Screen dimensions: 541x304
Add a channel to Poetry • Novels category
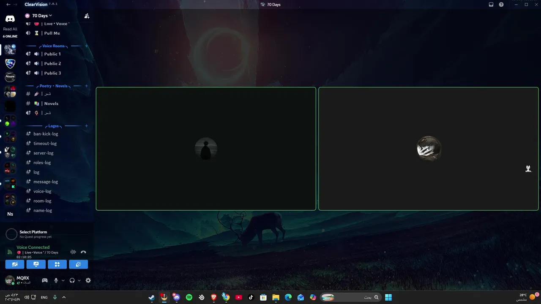point(87,86)
